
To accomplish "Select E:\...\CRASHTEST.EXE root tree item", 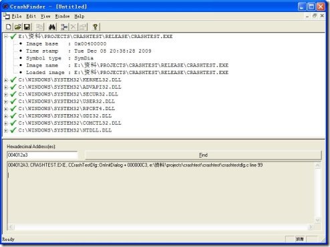I will point(96,36).
